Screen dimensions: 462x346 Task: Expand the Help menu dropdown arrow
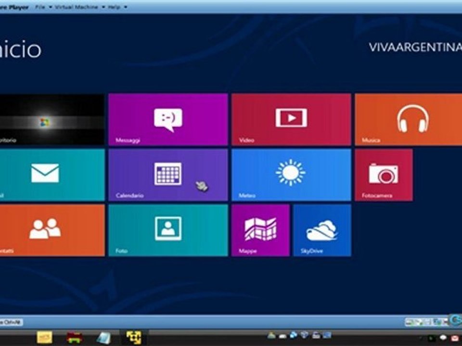pyautogui.click(x=126, y=7)
